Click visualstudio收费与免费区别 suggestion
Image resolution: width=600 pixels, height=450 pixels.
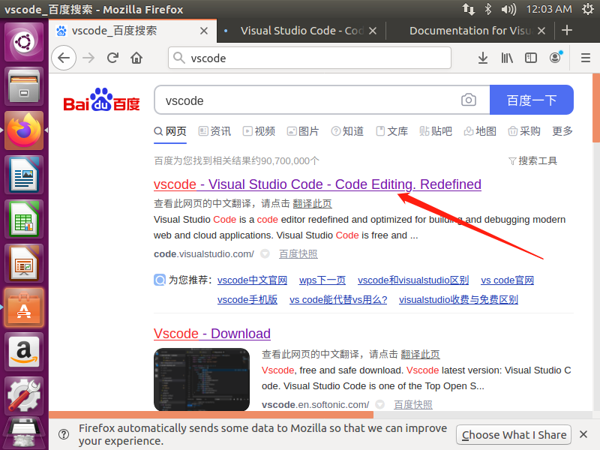tap(458, 299)
